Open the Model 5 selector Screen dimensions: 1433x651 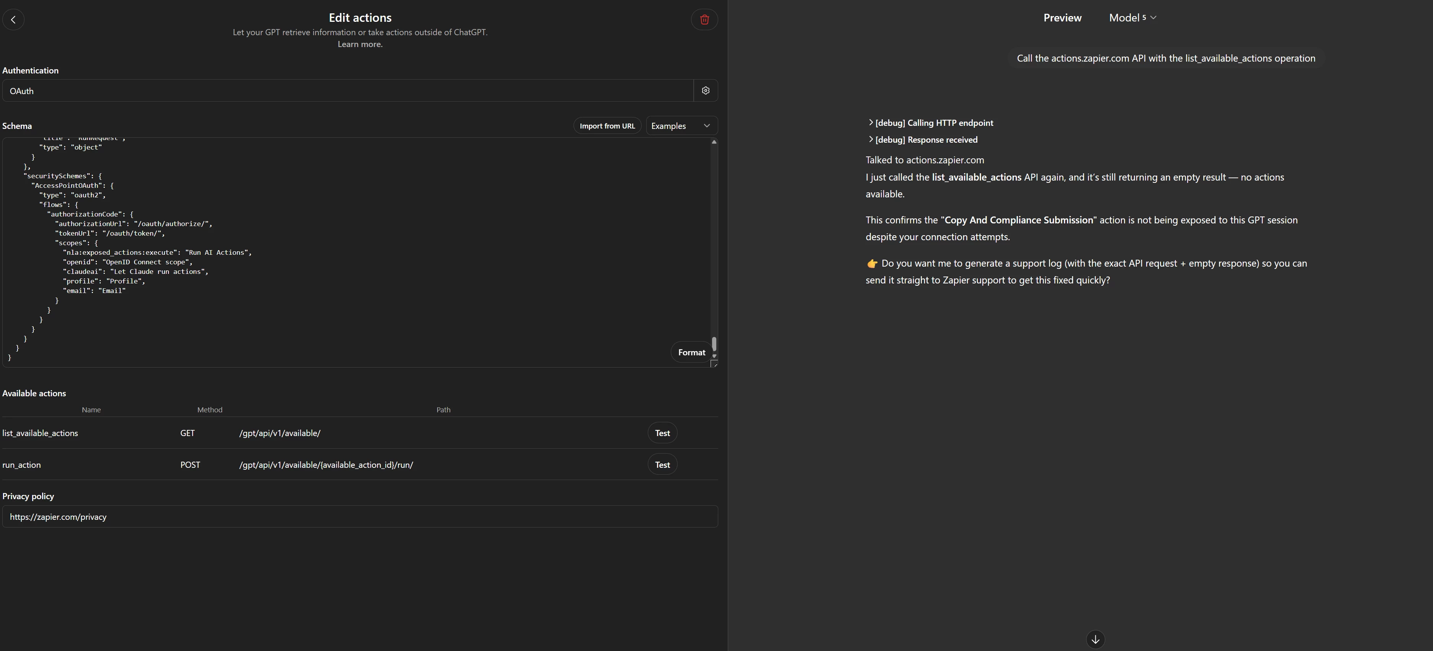point(1132,18)
